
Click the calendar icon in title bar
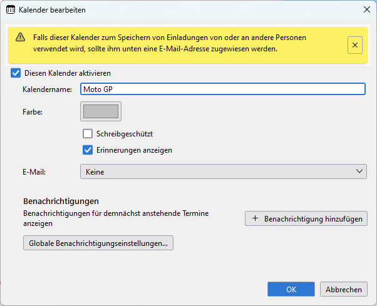11,10
